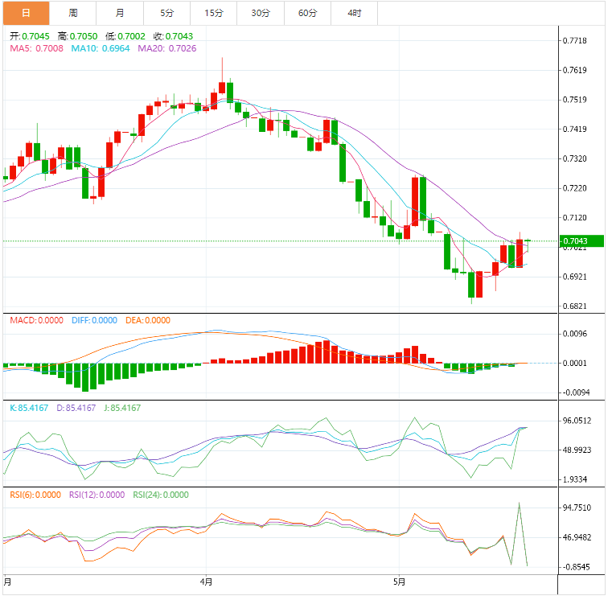The width and height of the screenshot is (612, 600).
Task: Select the RSI(6) indicator label
Action: click(x=36, y=495)
